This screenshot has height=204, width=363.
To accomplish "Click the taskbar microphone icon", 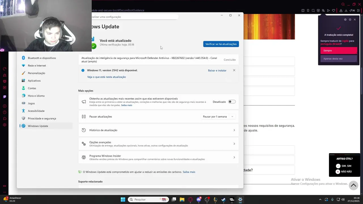I will pos(332,199).
